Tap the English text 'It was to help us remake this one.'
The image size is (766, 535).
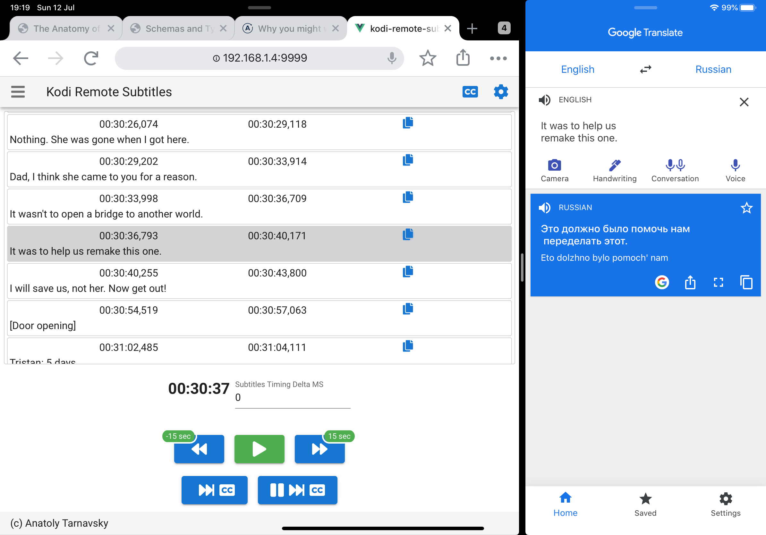click(579, 132)
